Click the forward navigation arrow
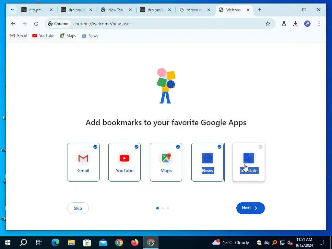Image resolution: width=332 pixels, height=249 pixels. (25, 24)
